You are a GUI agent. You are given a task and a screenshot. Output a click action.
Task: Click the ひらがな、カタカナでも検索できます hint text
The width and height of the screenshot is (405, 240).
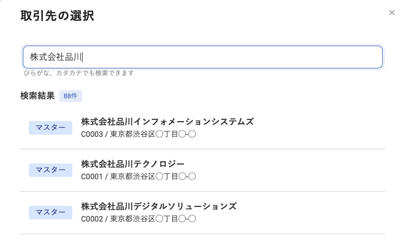[79, 73]
